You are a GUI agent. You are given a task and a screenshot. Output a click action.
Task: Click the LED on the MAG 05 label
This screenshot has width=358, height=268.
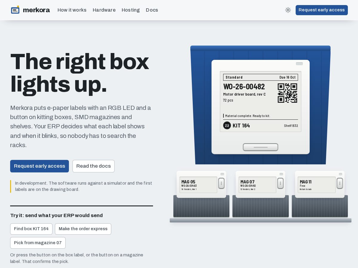pos(222,174)
